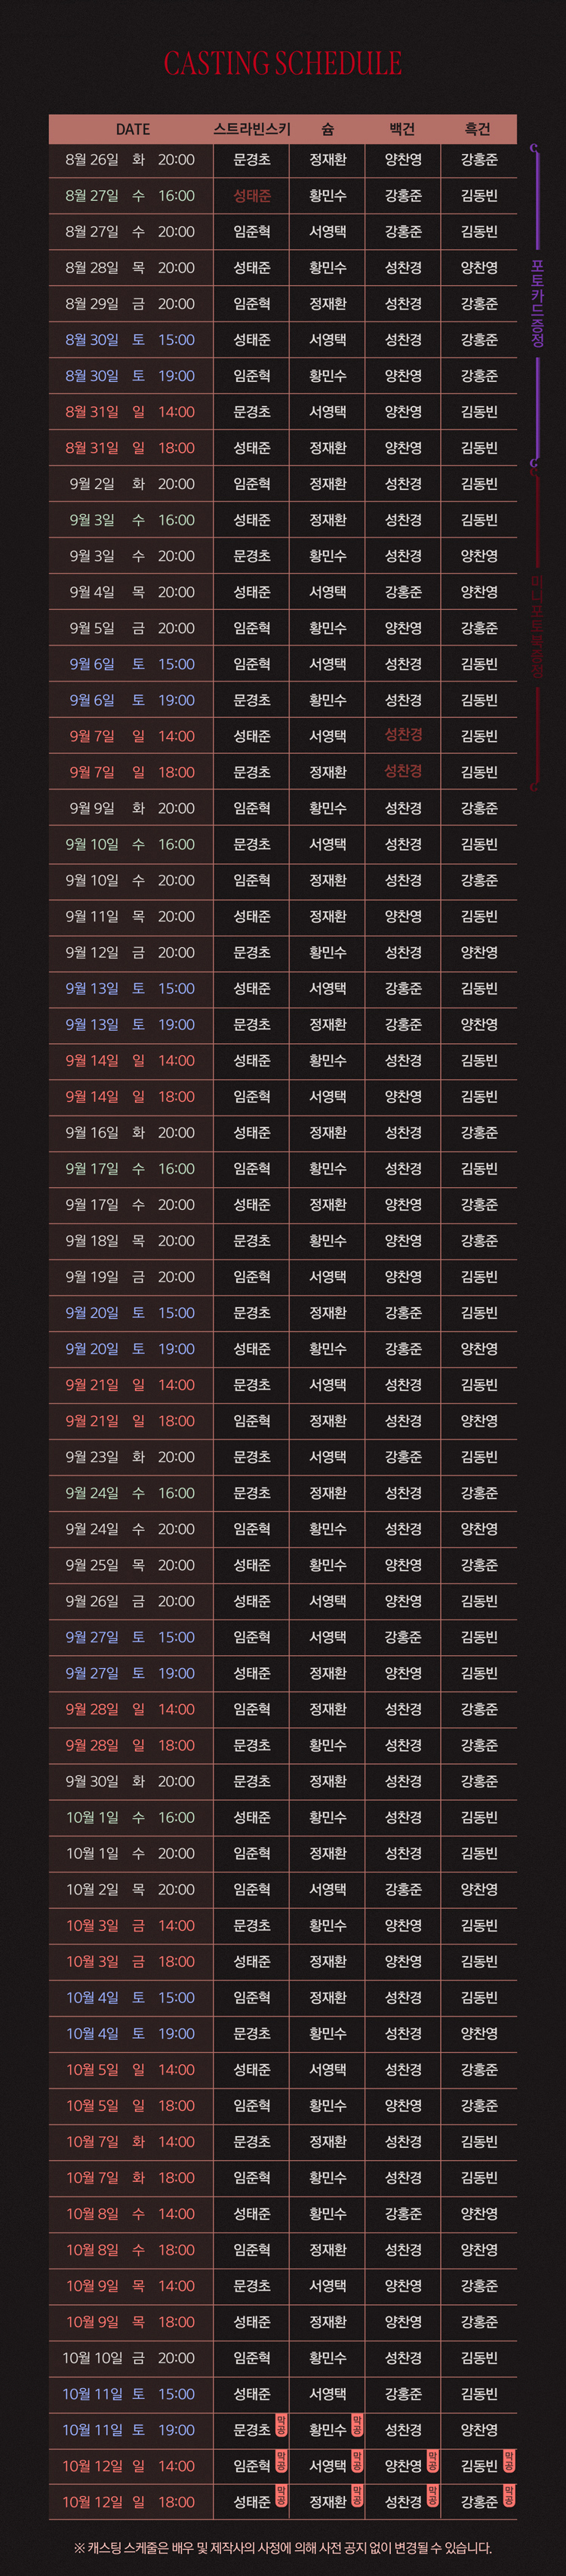Click 막공 badge beside 문경초 on 10월 11일

(x=281, y=2425)
